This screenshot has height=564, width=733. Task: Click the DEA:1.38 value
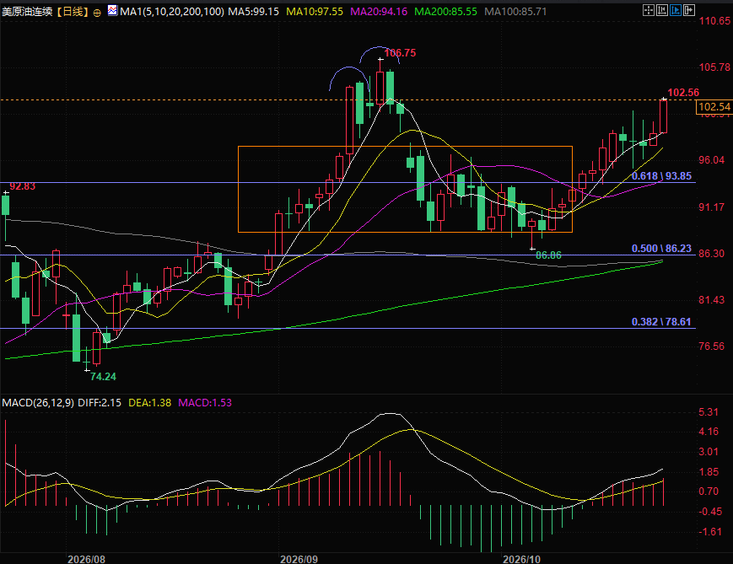149,403
